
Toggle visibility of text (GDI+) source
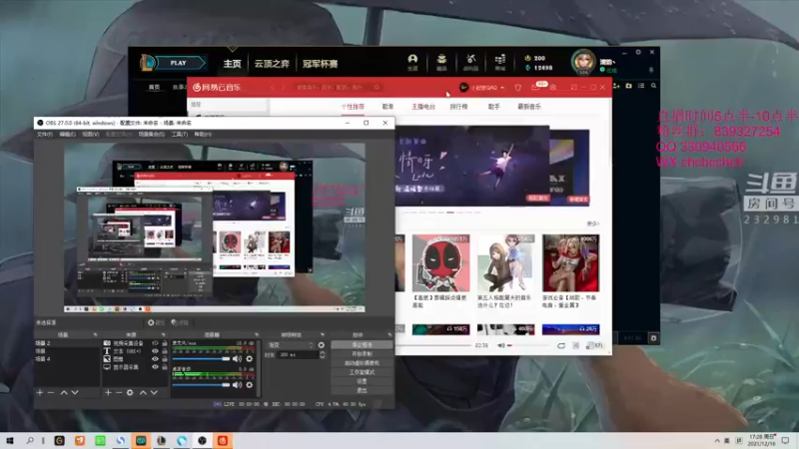pos(155,351)
